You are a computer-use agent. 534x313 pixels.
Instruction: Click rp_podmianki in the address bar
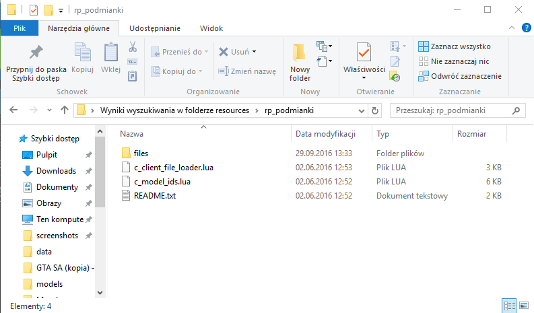click(x=289, y=110)
